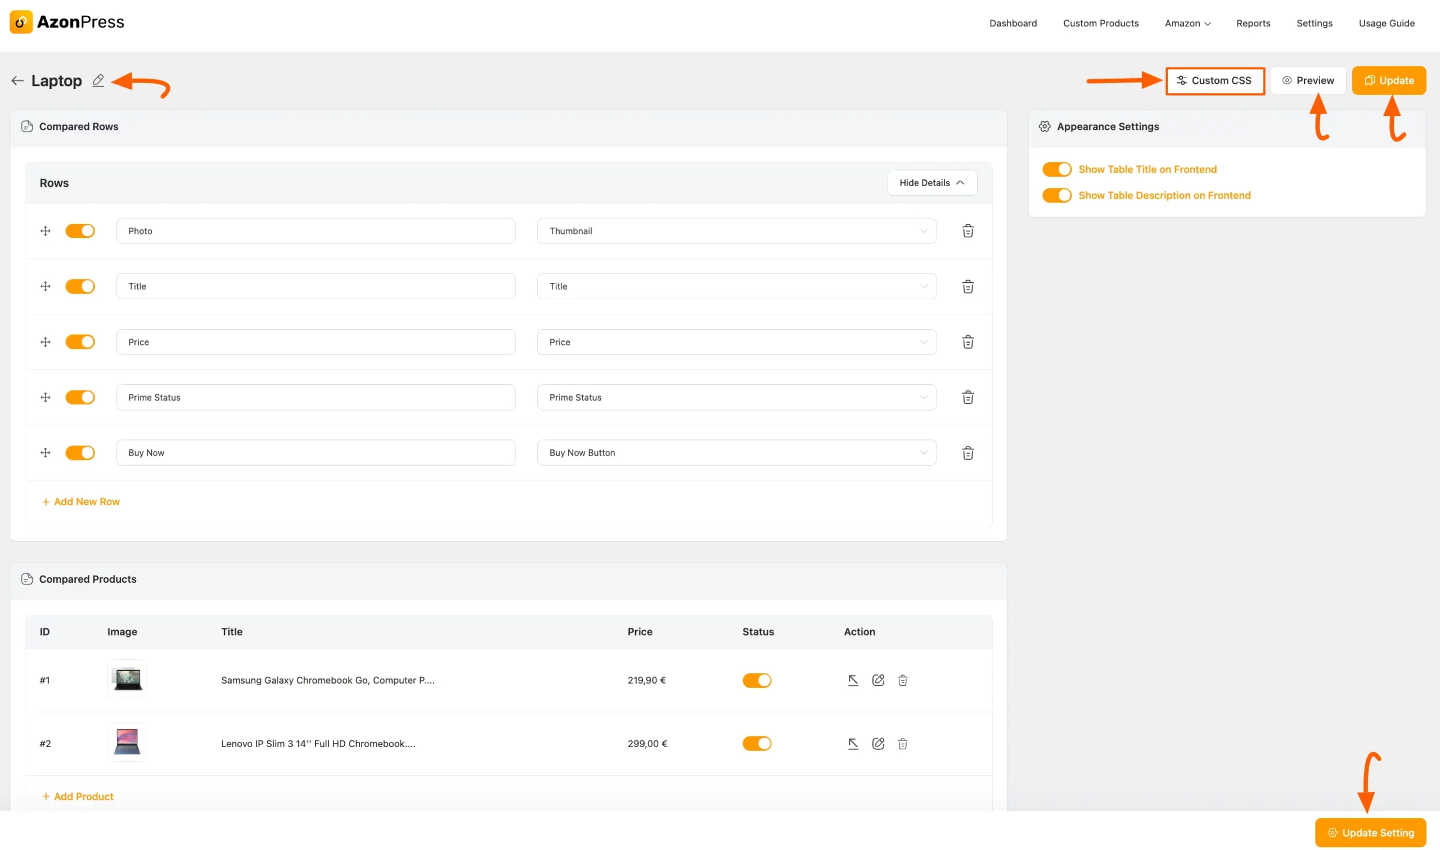Open the Amazon menu
This screenshot has width=1440, height=850.
[x=1187, y=24]
